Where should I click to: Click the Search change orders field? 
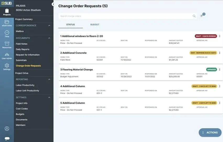pos(126,16)
